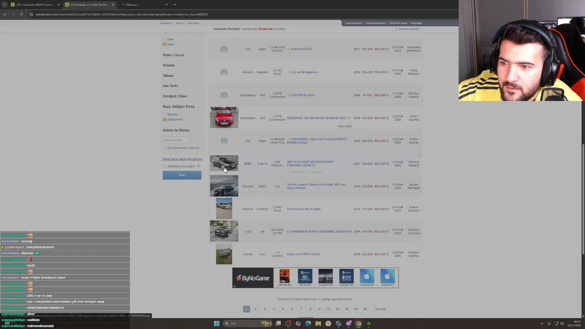Collapse the Kelime ile filtrele section
Image resolution: width=585 pixels, height=329 pixels.
click(176, 130)
